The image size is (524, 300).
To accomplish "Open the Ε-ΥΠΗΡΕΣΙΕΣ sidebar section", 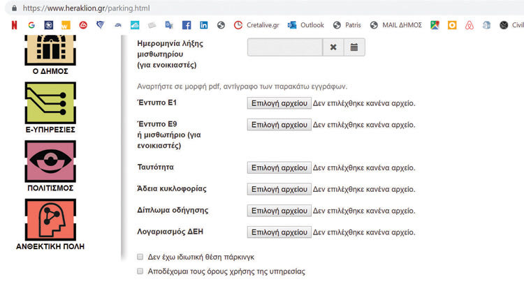I will pos(50,107).
